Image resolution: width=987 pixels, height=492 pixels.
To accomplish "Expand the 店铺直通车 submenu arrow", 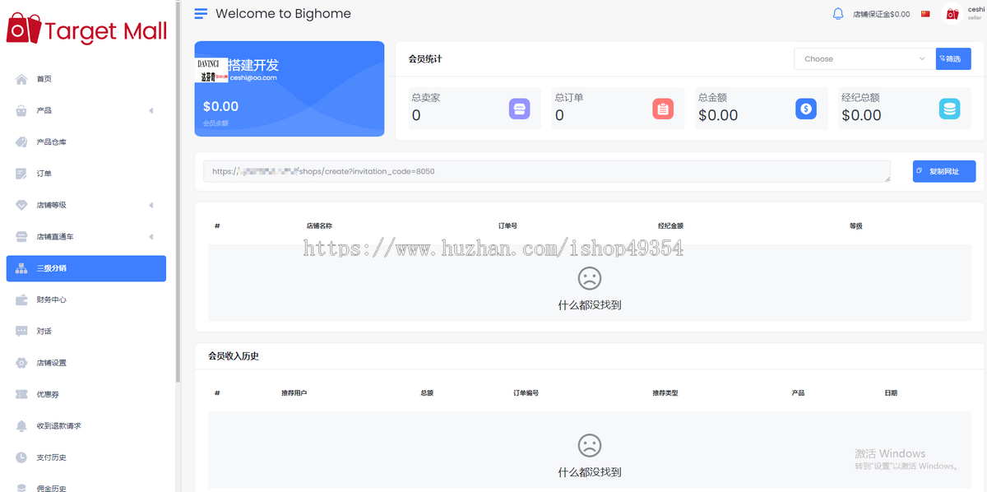I will tap(151, 237).
